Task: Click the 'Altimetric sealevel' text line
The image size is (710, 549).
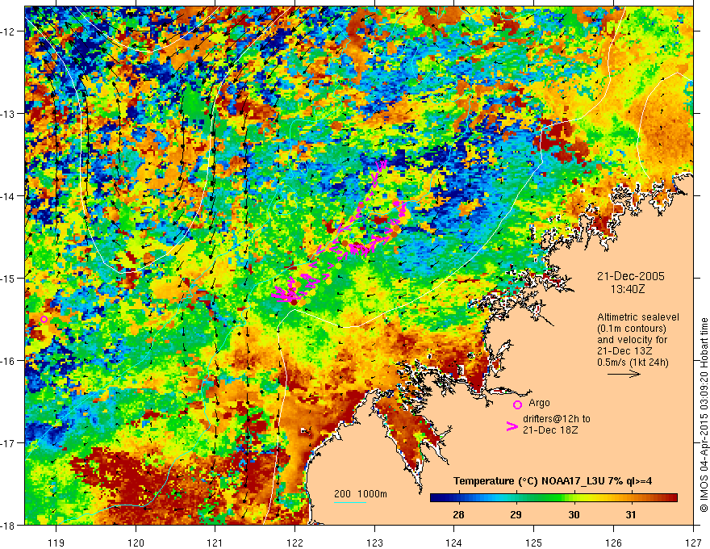Action: pyautogui.click(x=638, y=317)
